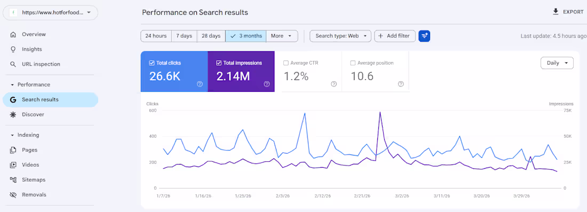Click the EXPORT button
The width and height of the screenshot is (587, 212).
pyautogui.click(x=568, y=12)
